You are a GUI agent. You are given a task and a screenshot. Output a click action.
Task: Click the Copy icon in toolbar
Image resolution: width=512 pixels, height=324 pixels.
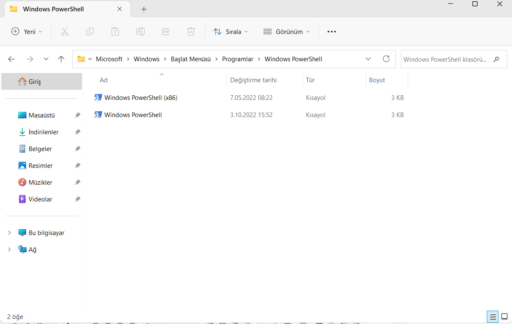click(x=90, y=31)
